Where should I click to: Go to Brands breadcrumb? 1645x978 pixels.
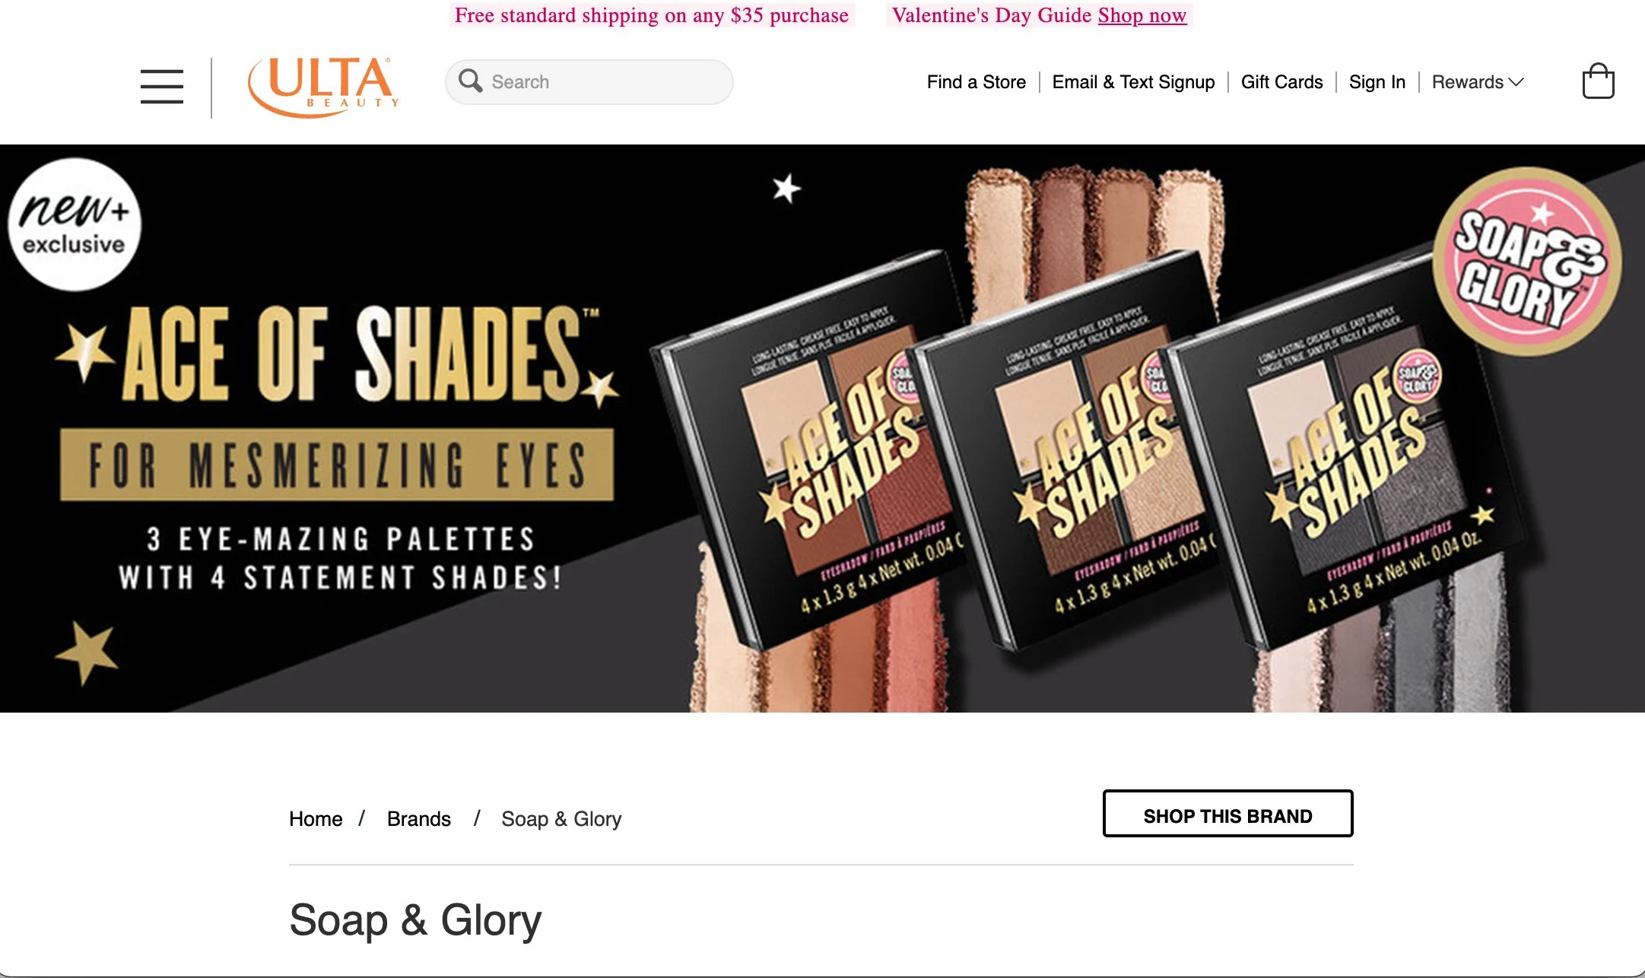click(418, 819)
